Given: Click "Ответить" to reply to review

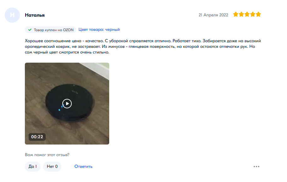Looking at the screenshot, I should click(x=83, y=167).
